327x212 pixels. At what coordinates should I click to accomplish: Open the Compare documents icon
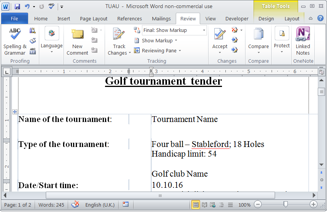(x=258, y=35)
